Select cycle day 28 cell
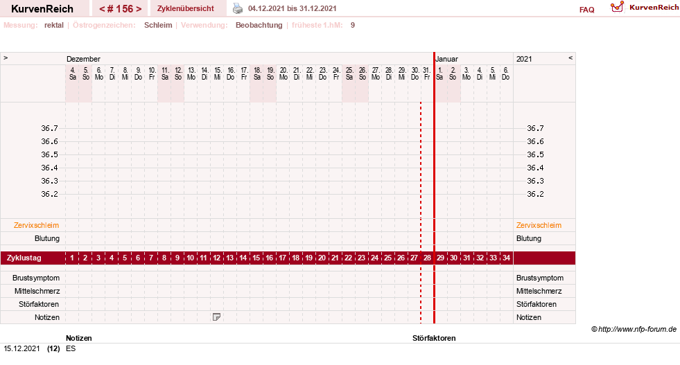 pos(427,258)
